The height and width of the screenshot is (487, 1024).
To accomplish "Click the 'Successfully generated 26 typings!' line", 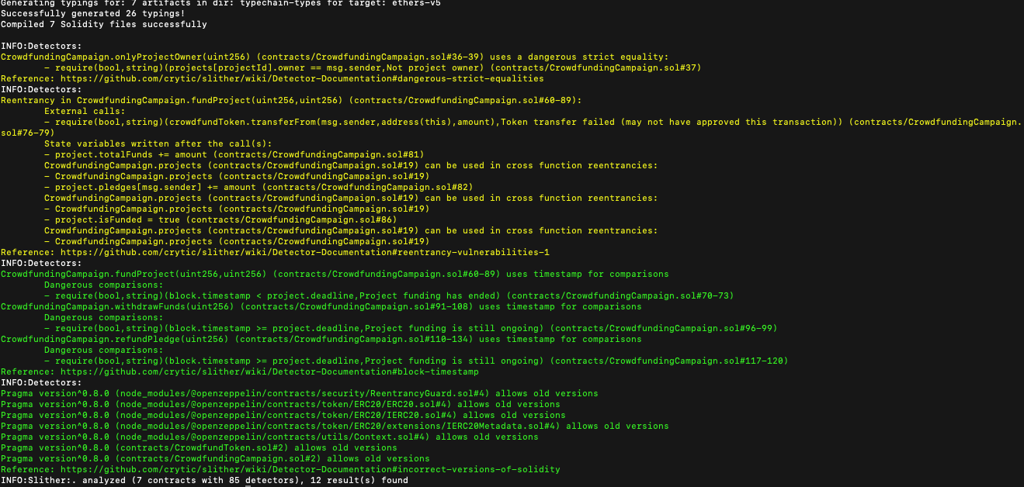I will tap(93, 13).
